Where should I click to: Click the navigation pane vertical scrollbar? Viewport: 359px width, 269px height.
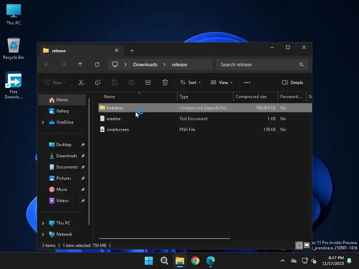tap(89, 161)
